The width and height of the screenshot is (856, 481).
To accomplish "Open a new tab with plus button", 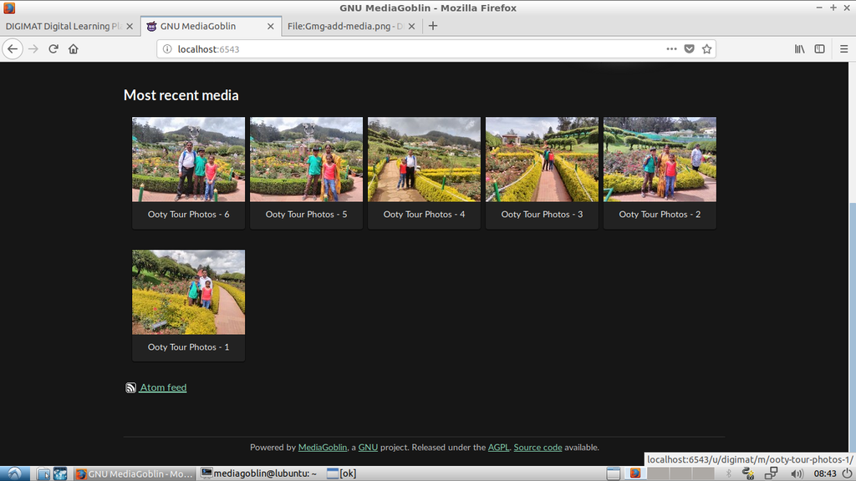I will tap(432, 26).
